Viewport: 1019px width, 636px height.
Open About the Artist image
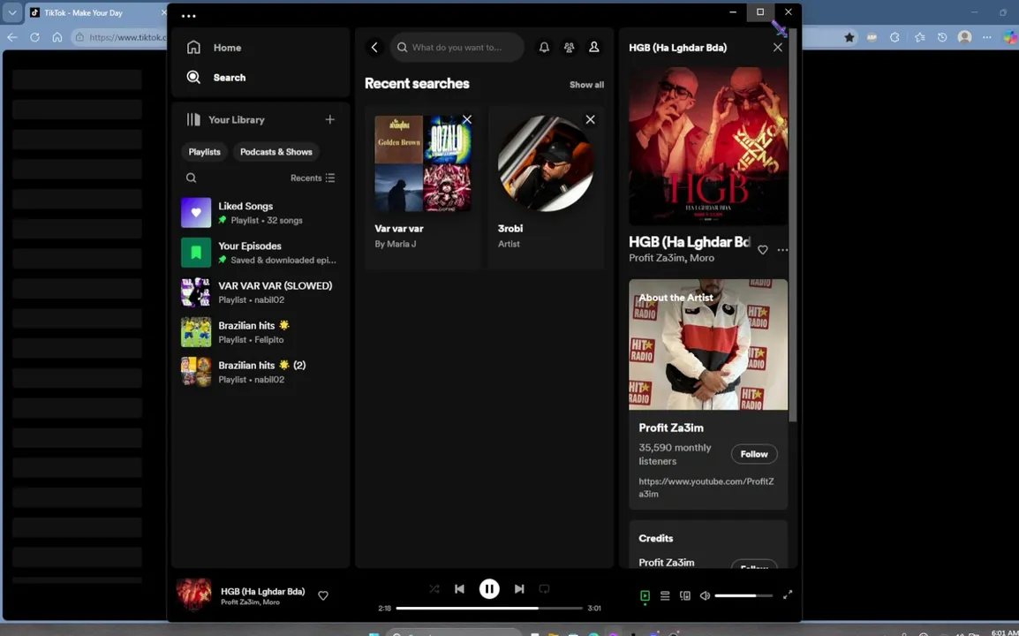pos(708,344)
